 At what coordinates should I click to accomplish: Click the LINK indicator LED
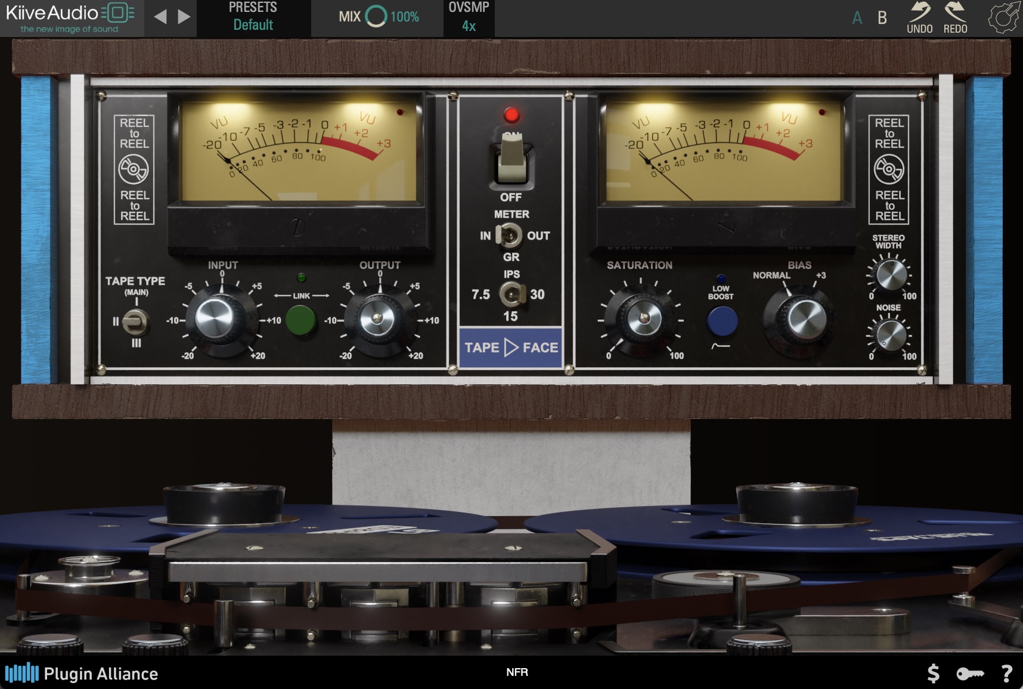pos(301,278)
